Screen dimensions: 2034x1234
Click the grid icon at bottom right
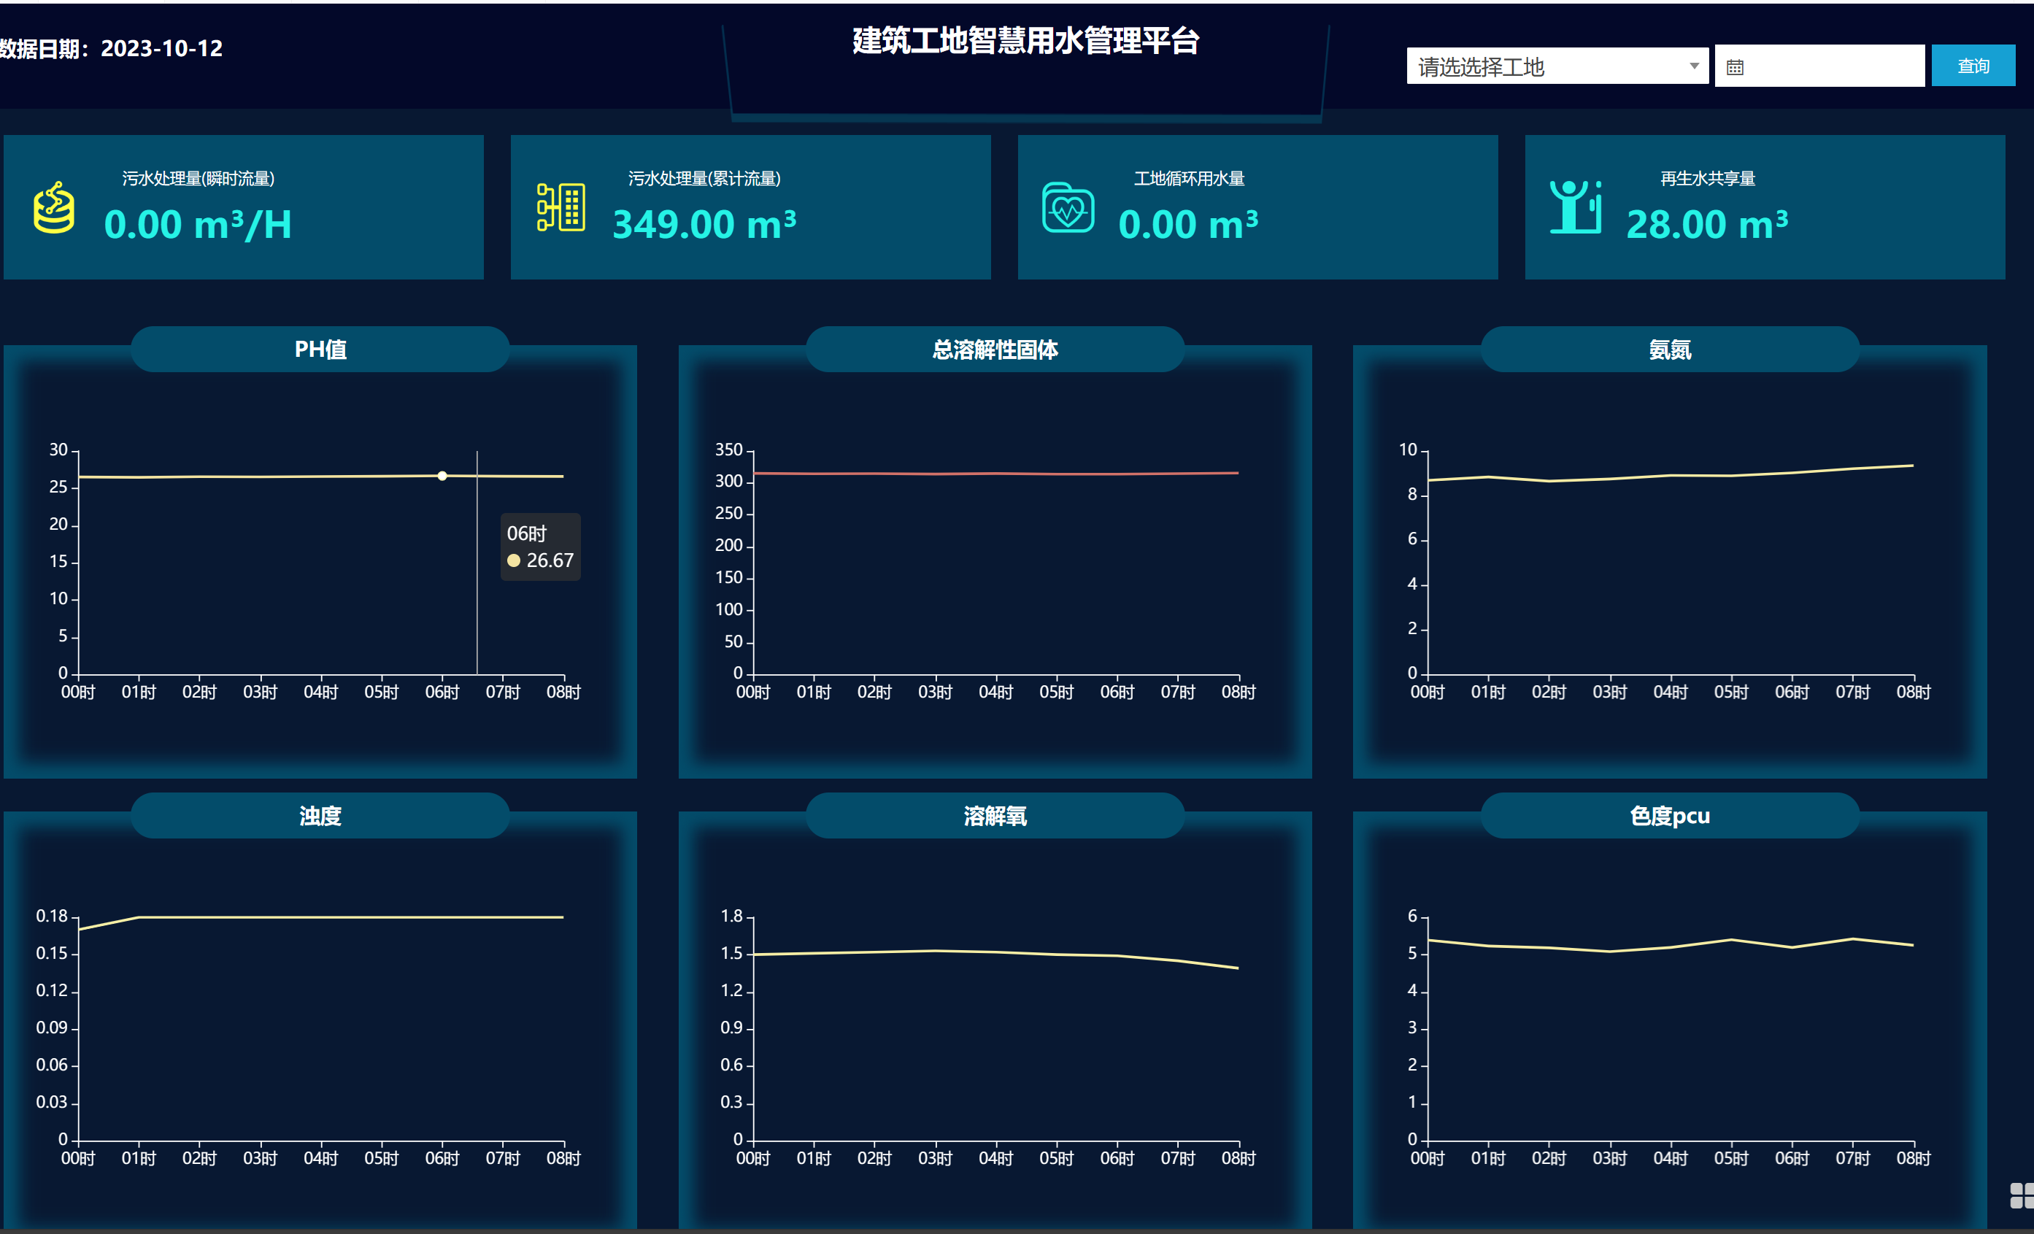coord(2022,1195)
